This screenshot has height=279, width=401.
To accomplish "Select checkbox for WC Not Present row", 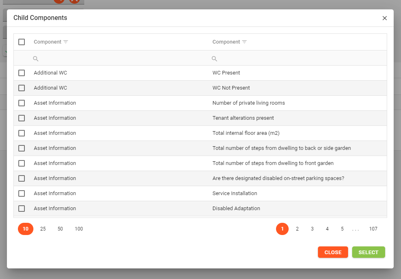I will (22, 88).
